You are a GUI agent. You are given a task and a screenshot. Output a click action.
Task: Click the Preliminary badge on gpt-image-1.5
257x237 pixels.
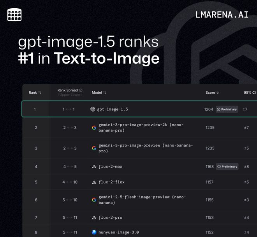227,109
